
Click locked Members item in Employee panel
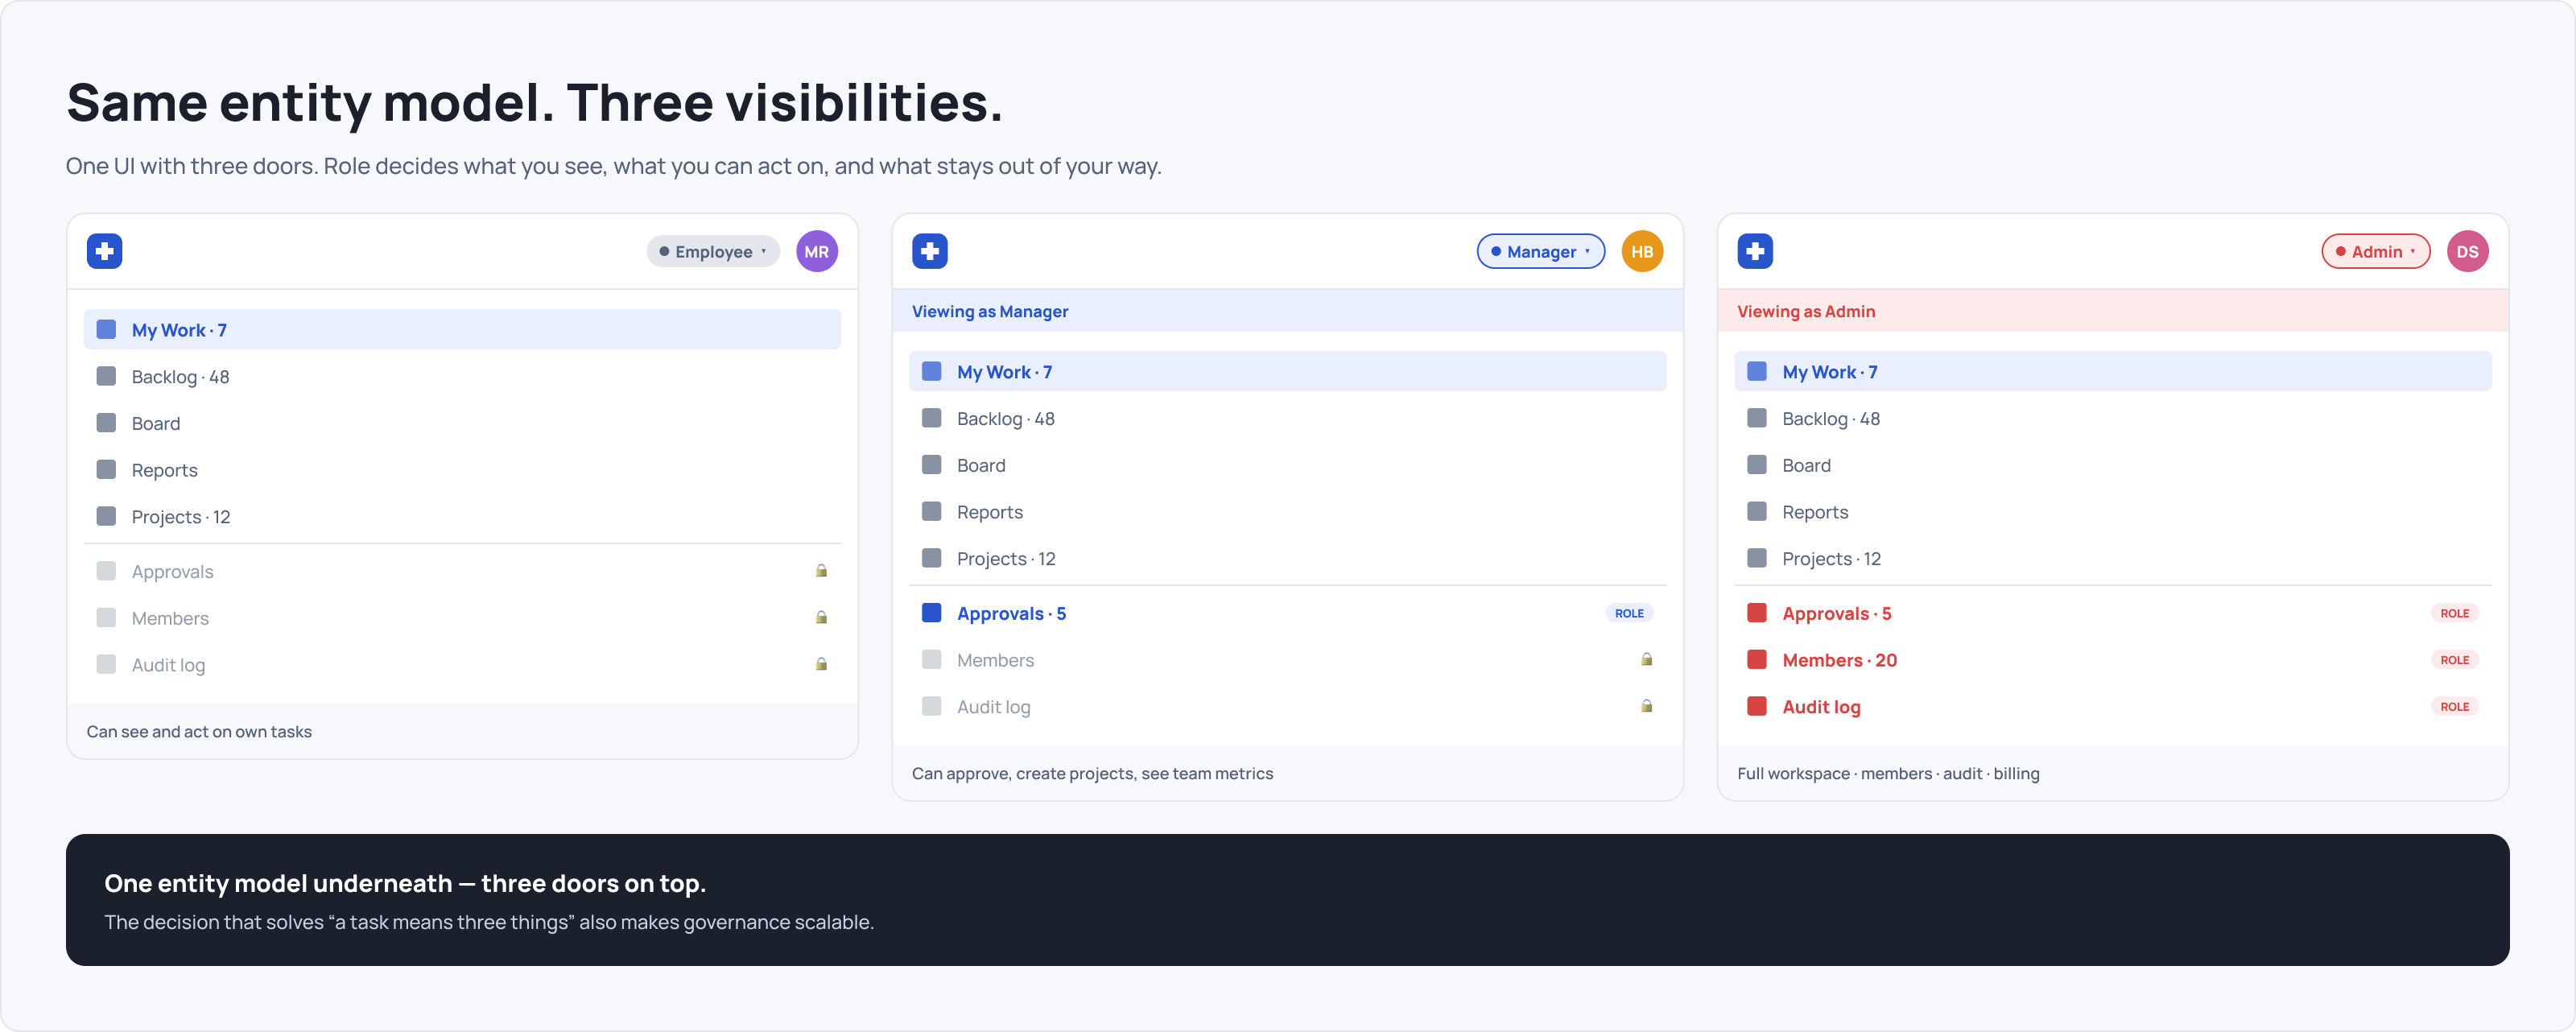coord(462,618)
